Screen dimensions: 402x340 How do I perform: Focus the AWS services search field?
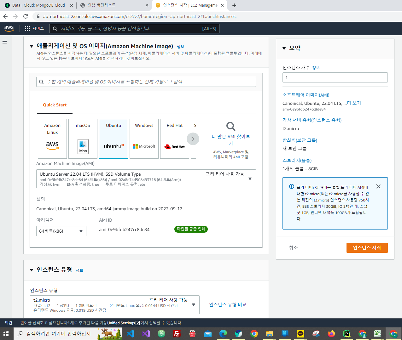(x=134, y=29)
